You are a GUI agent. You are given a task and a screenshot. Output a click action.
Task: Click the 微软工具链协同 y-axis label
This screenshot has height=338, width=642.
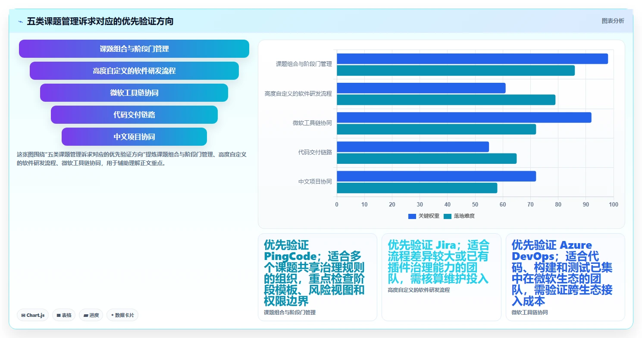312,123
